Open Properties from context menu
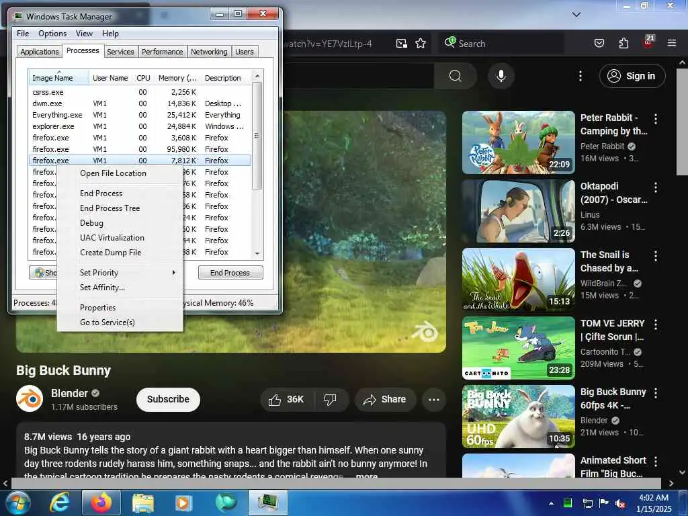 click(97, 308)
